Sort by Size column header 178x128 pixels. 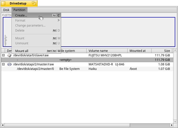pyautogui.click(x=162, y=51)
